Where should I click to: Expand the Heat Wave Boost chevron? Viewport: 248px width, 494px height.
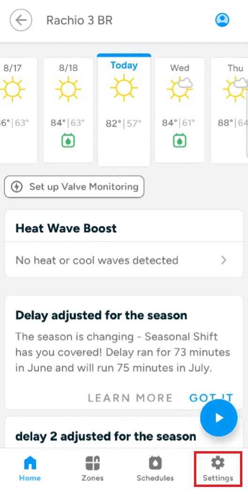224,260
